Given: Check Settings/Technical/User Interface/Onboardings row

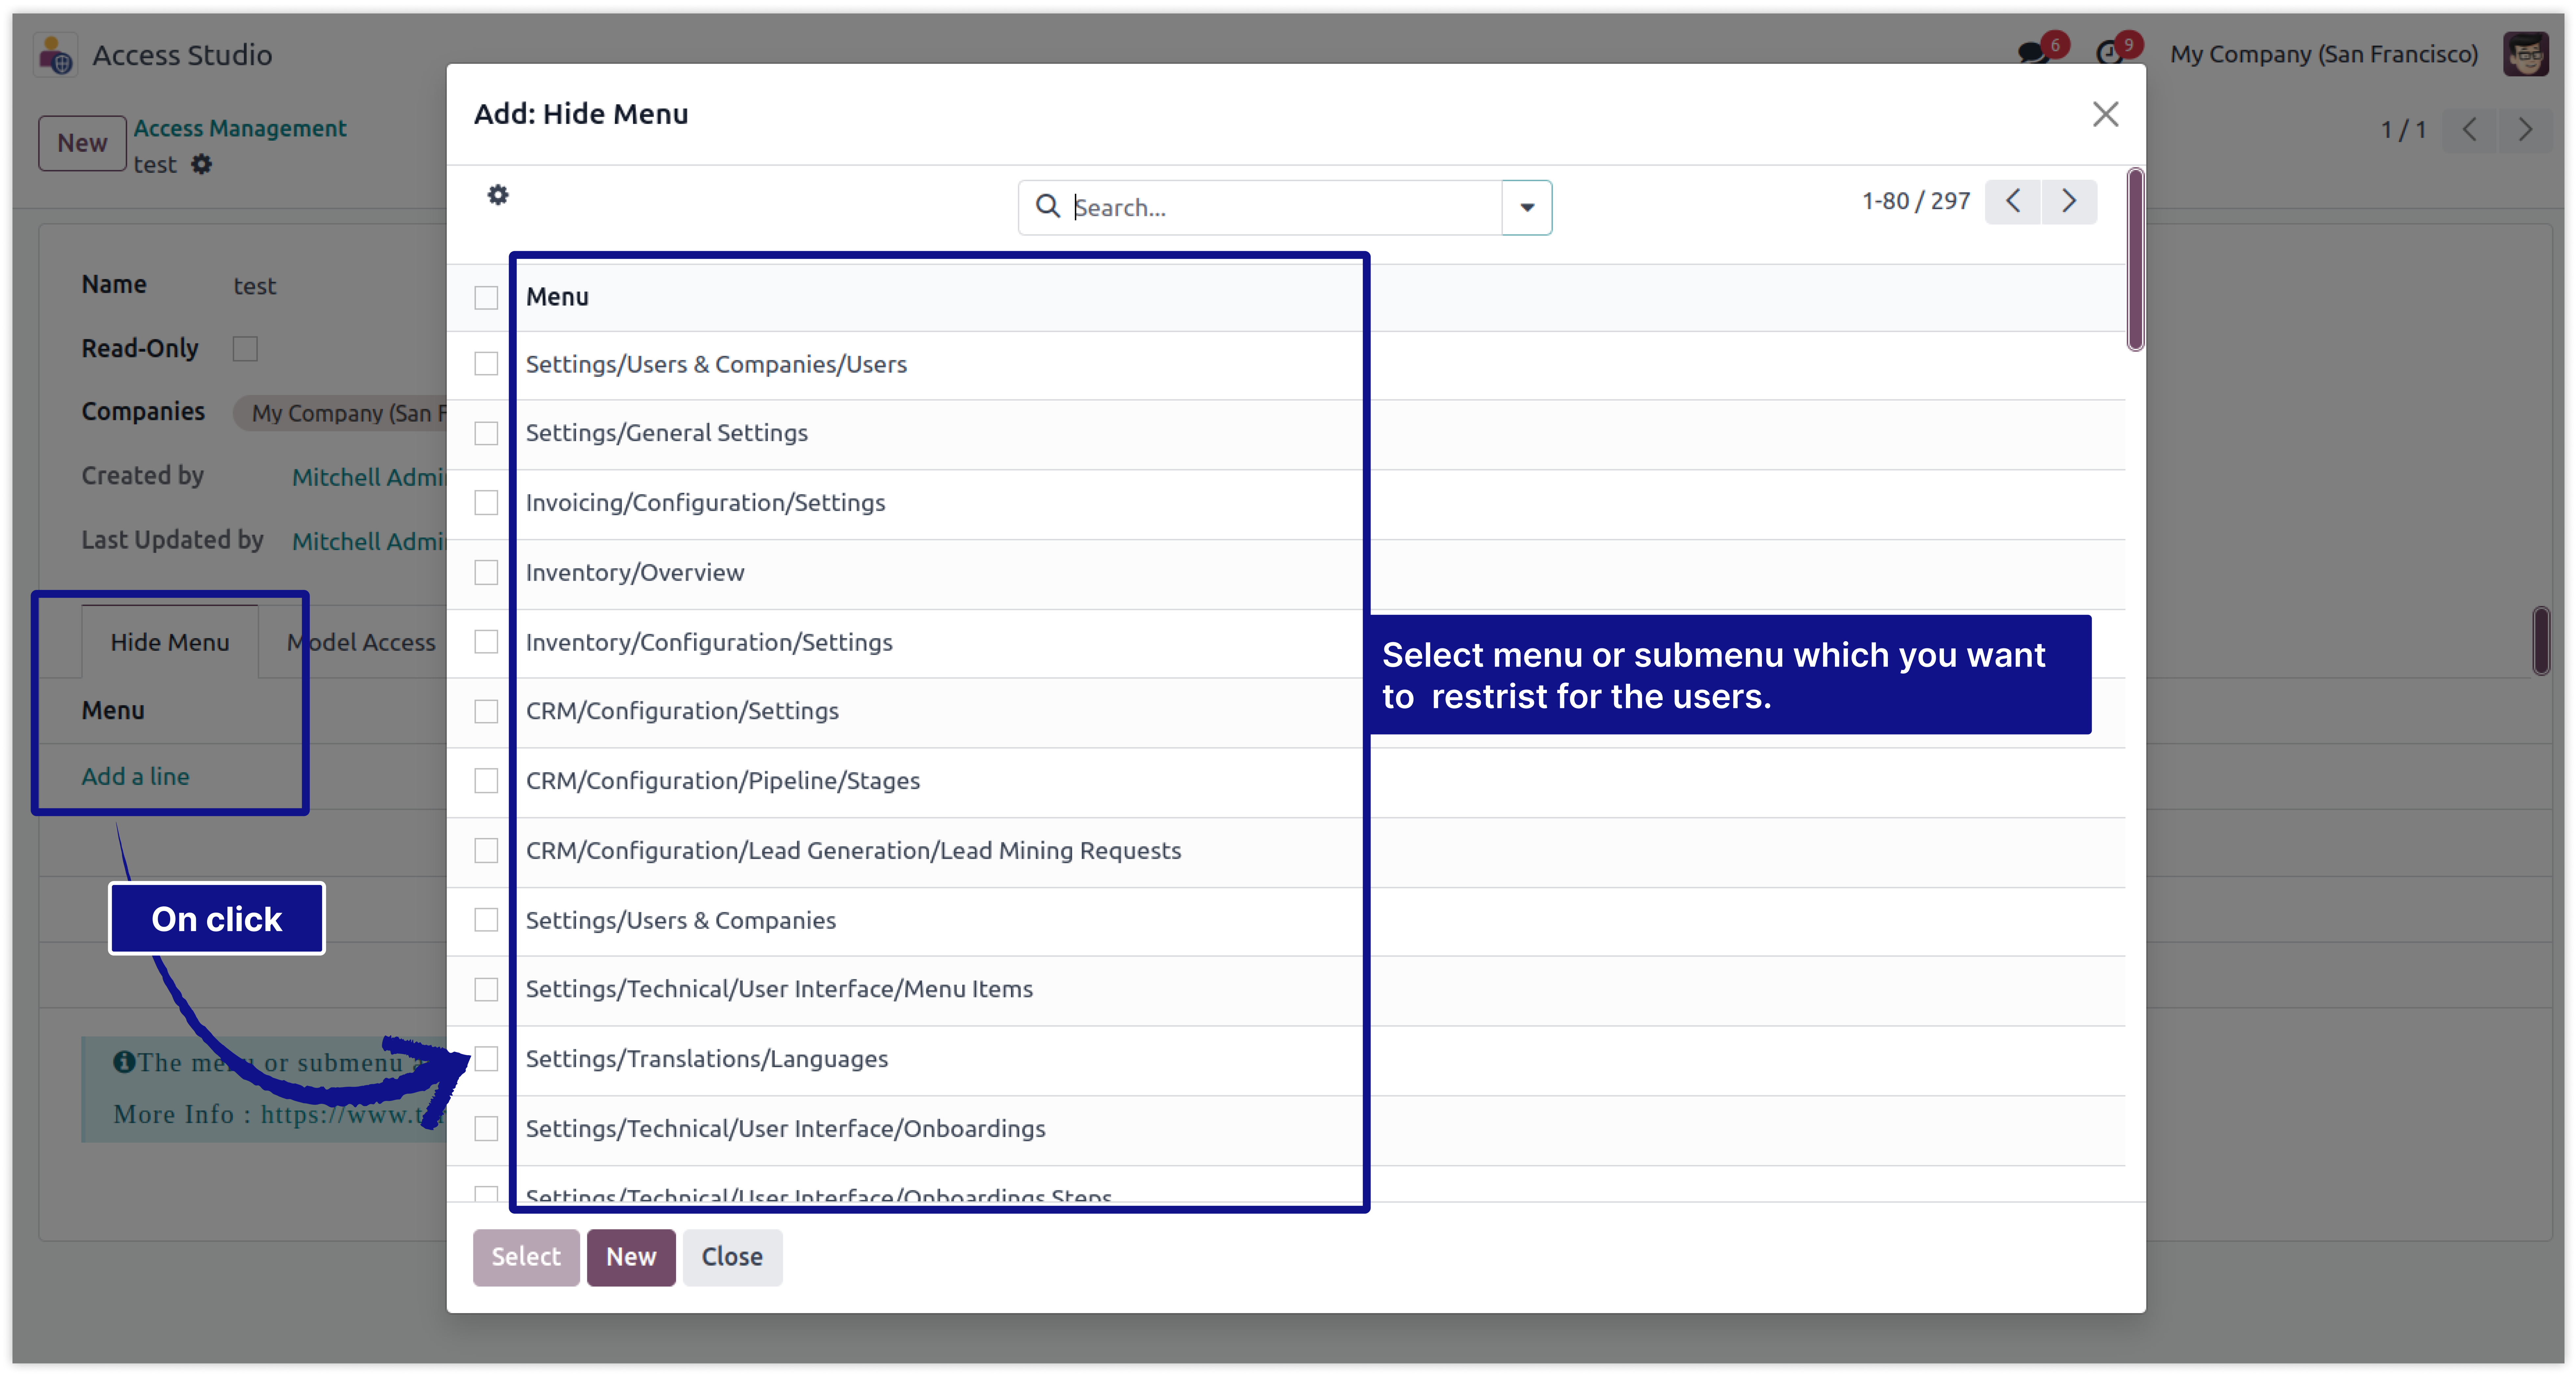Looking at the screenshot, I should [x=486, y=1129].
